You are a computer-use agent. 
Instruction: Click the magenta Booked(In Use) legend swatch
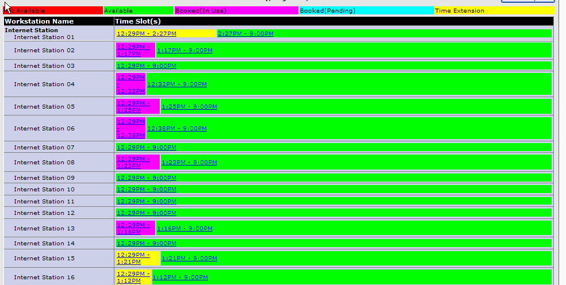pyautogui.click(x=236, y=10)
